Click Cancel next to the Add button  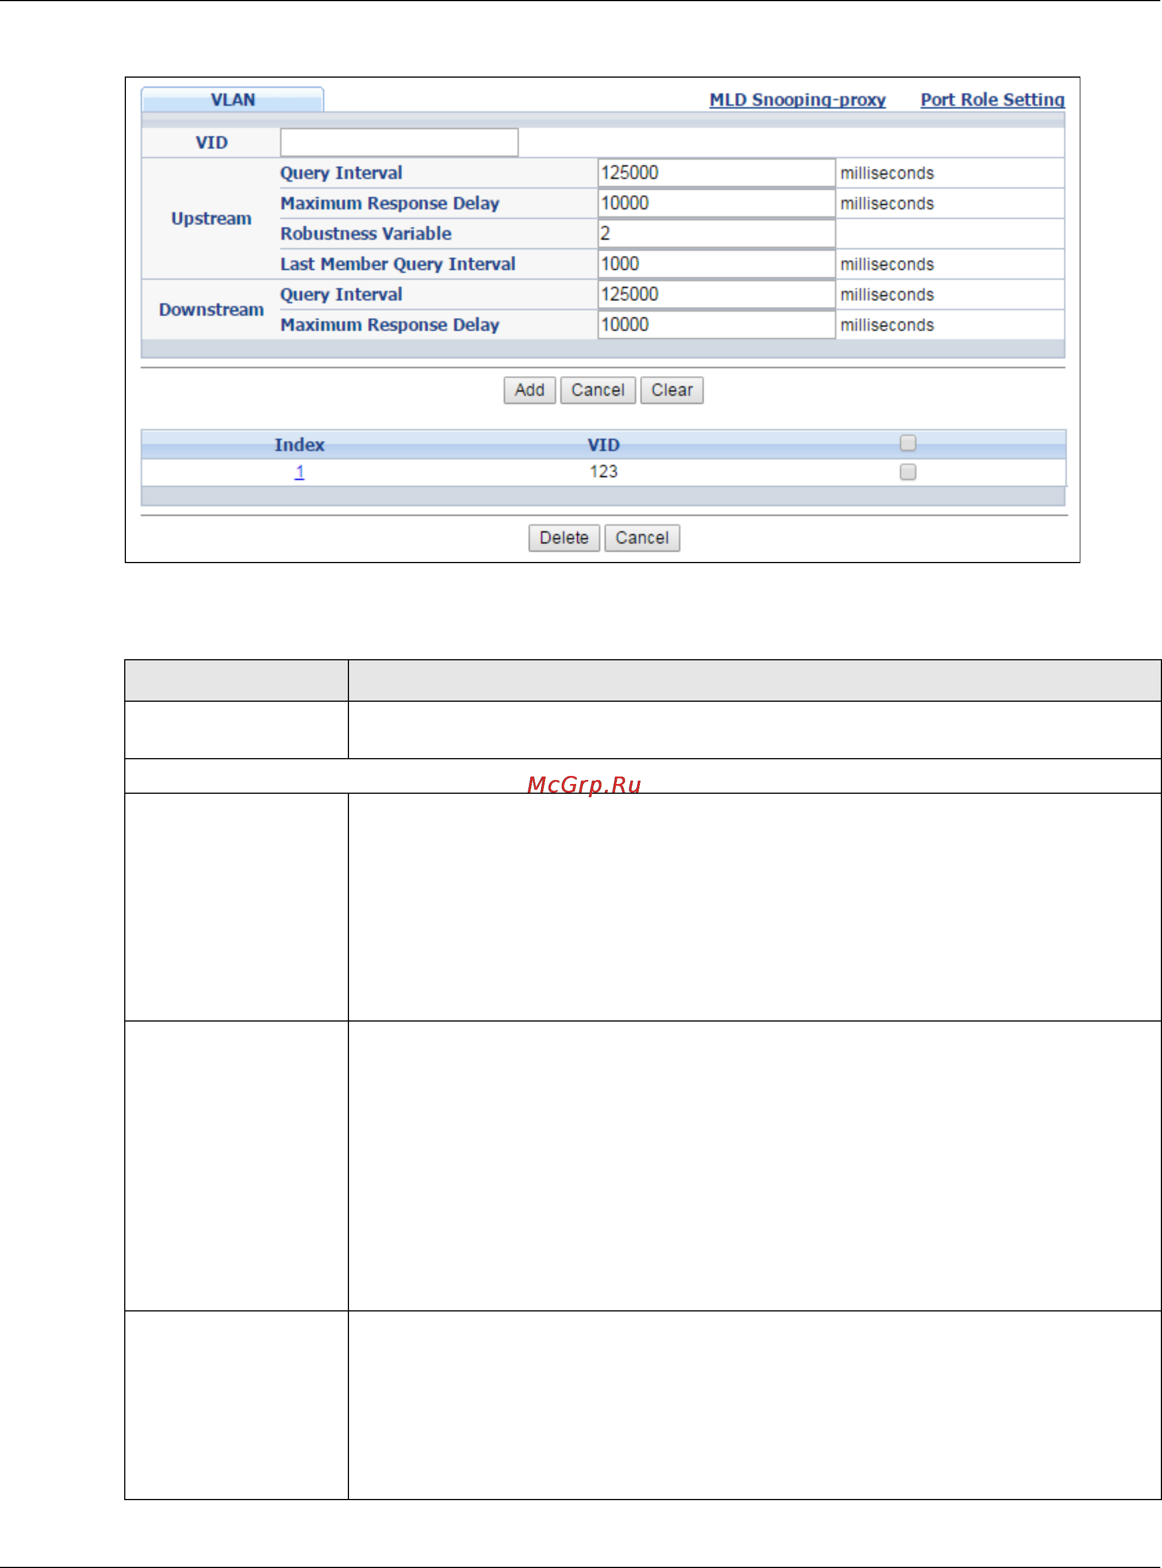click(x=597, y=390)
